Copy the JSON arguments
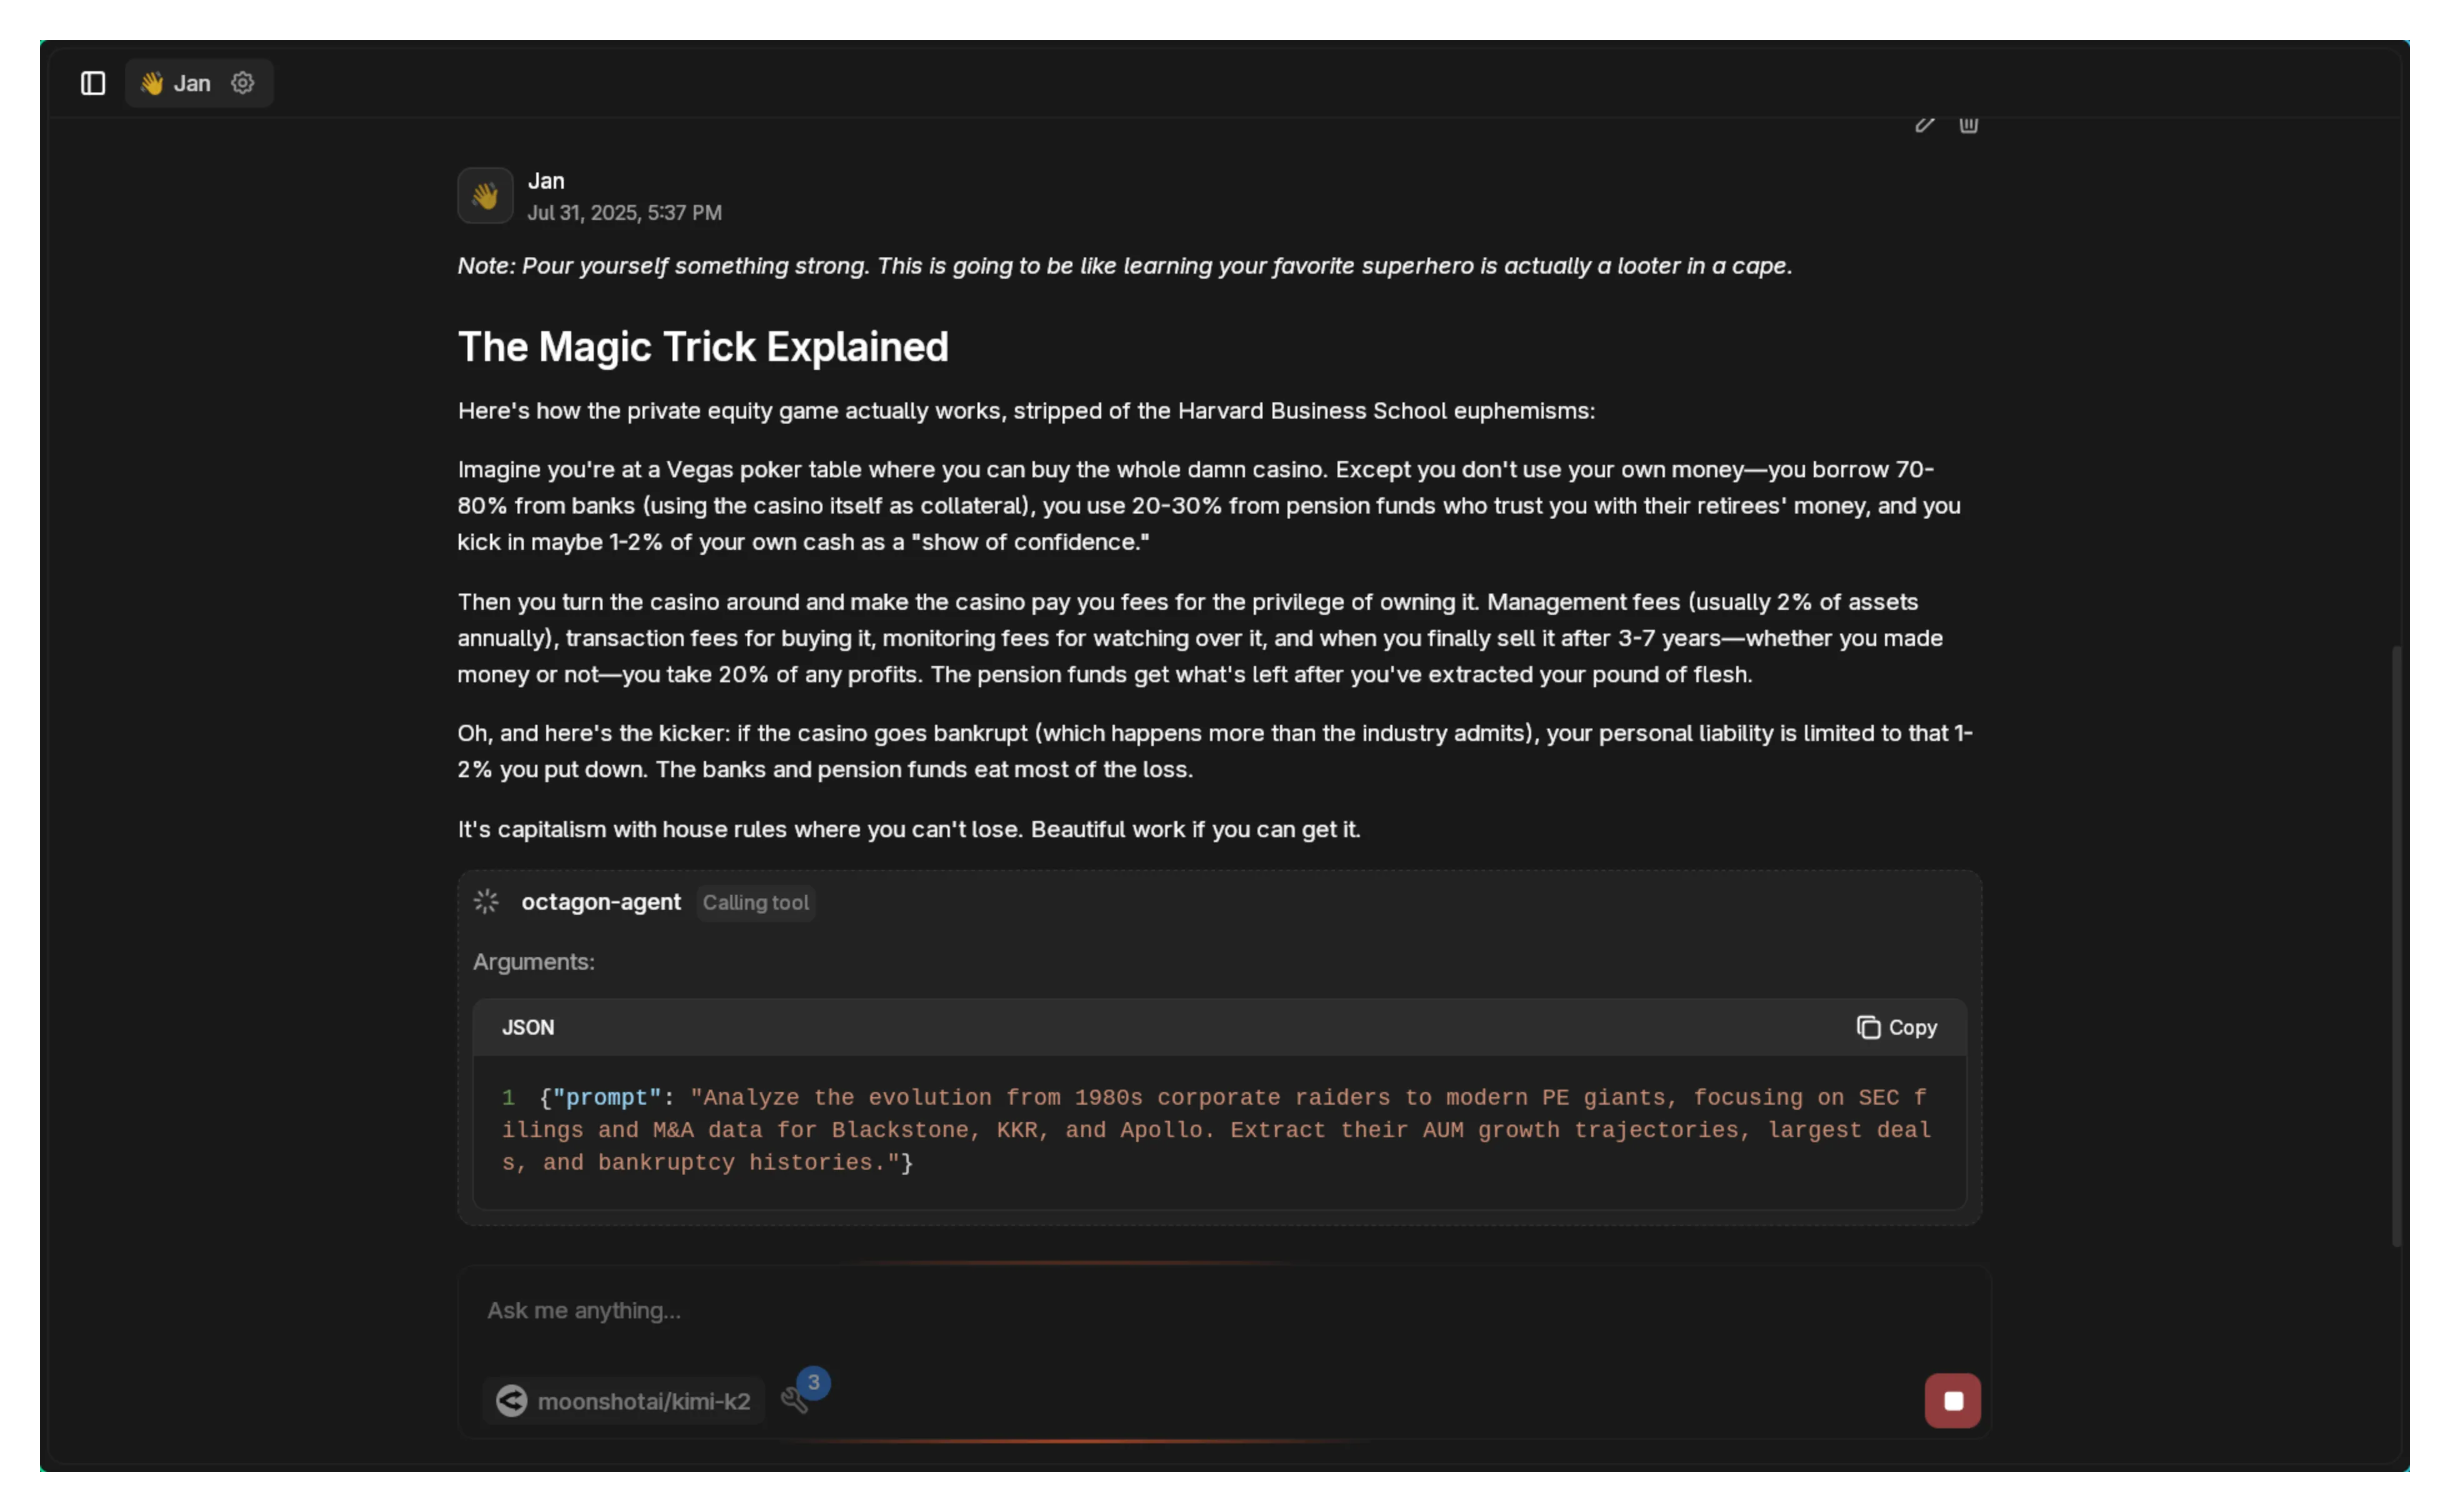Viewport: 2450px width, 1512px height. pyautogui.click(x=1897, y=1028)
